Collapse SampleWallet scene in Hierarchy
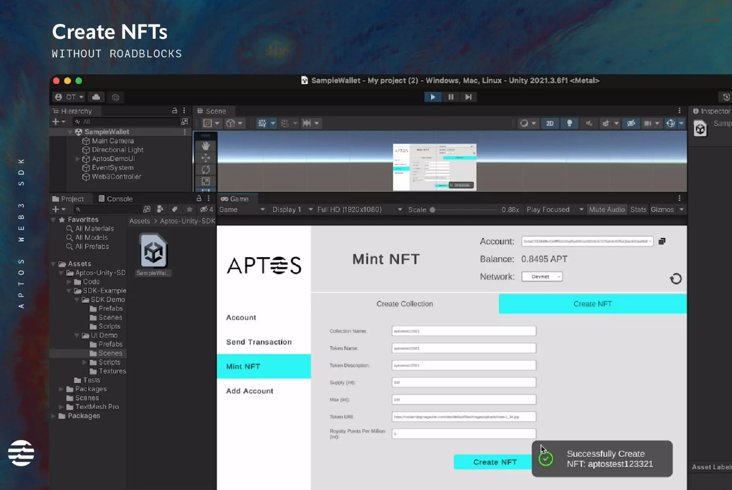Viewport: 732px width, 490px height. pyautogui.click(x=70, y=132)
